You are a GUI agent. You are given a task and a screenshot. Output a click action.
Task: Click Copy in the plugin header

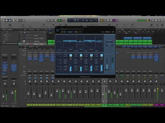point(76,32)
